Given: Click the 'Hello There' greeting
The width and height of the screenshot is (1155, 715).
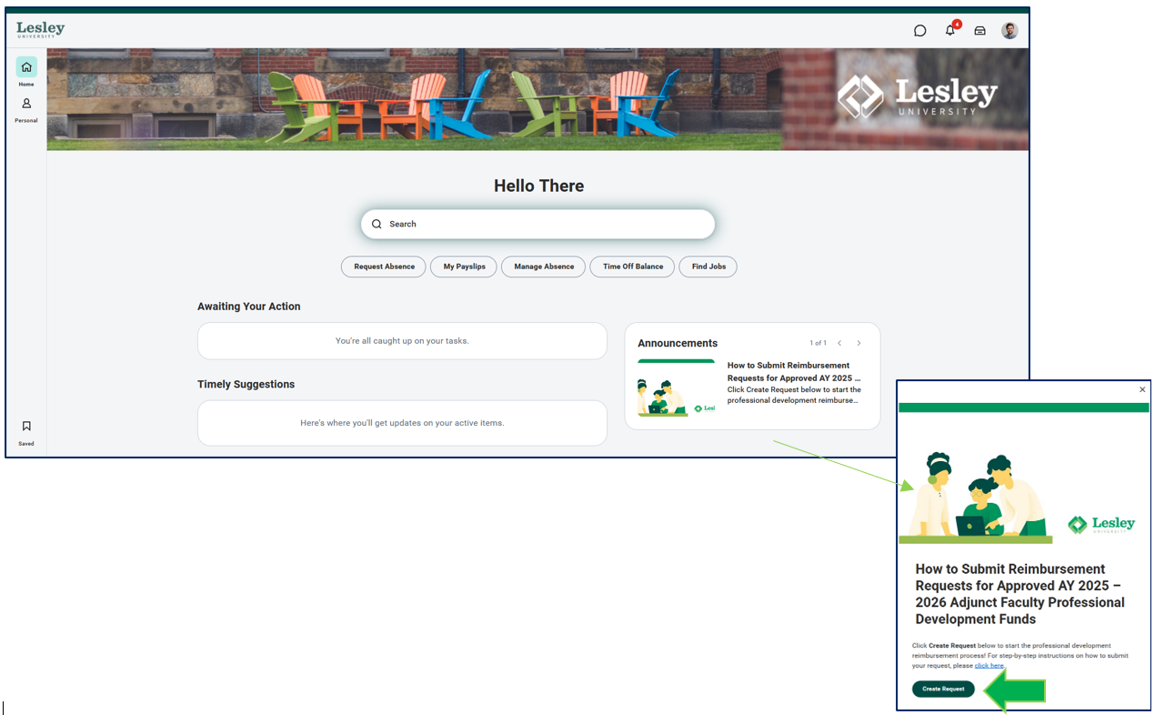Looking at the screenshot, I should 539,186.
